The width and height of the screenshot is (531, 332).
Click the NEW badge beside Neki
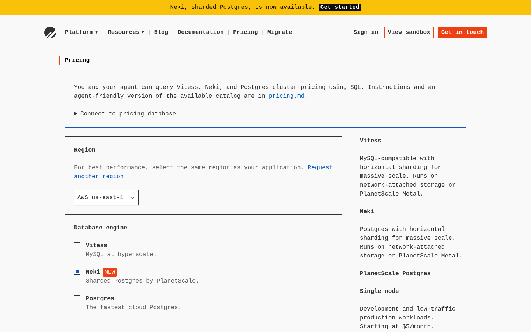[110, 272]
